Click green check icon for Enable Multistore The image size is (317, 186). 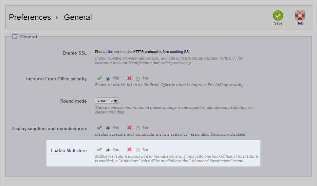[99, 149]
